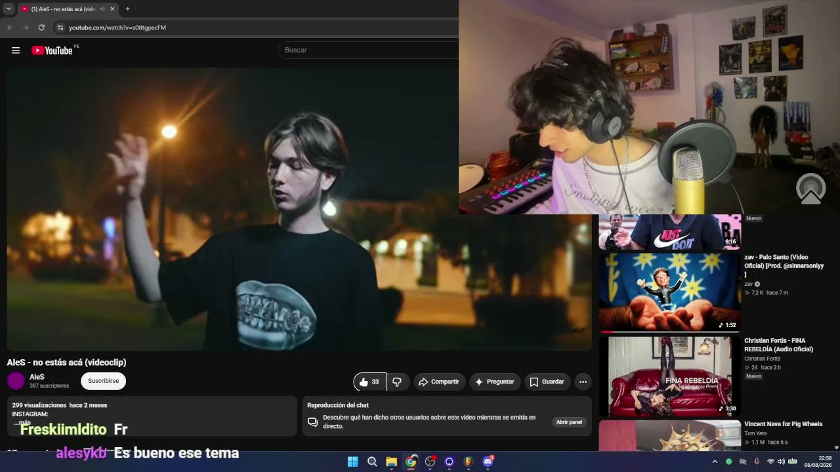Open OBS Studio from the taskbar

(430, 462)
